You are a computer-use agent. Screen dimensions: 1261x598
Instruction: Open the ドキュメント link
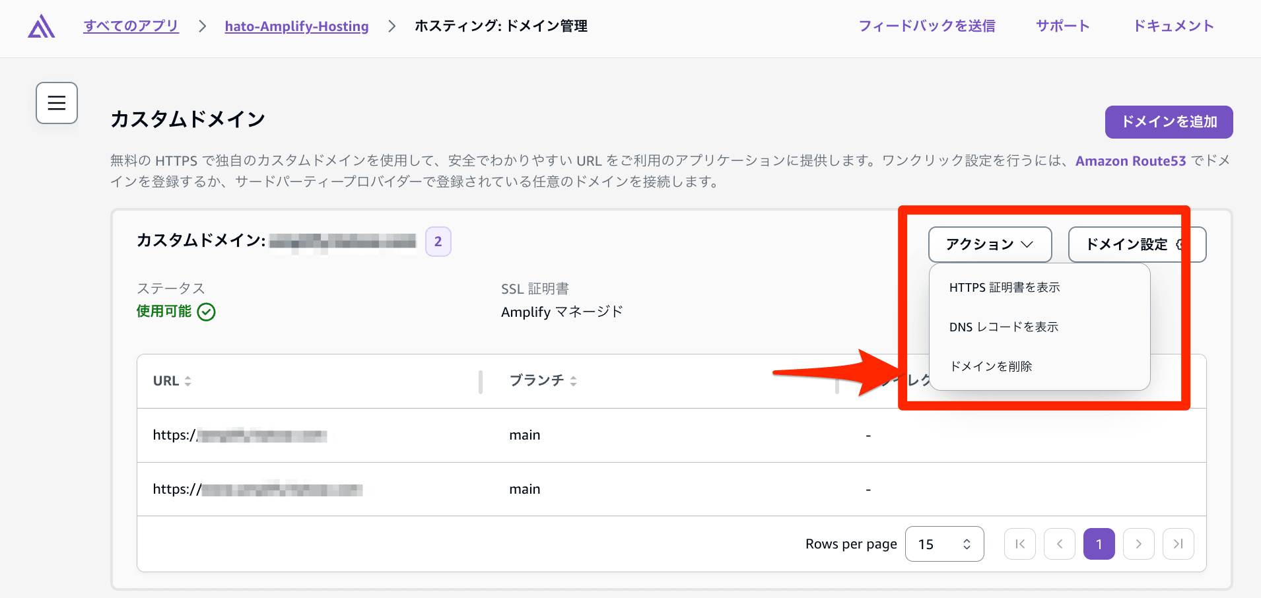[1173, 26]
